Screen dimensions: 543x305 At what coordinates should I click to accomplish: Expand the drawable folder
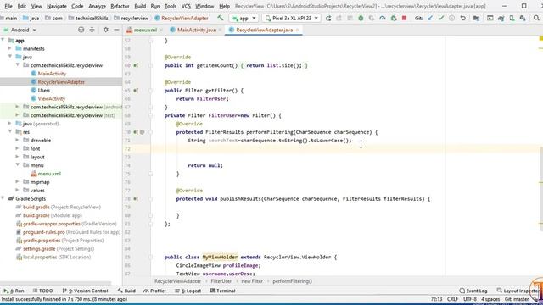[17, 140]
